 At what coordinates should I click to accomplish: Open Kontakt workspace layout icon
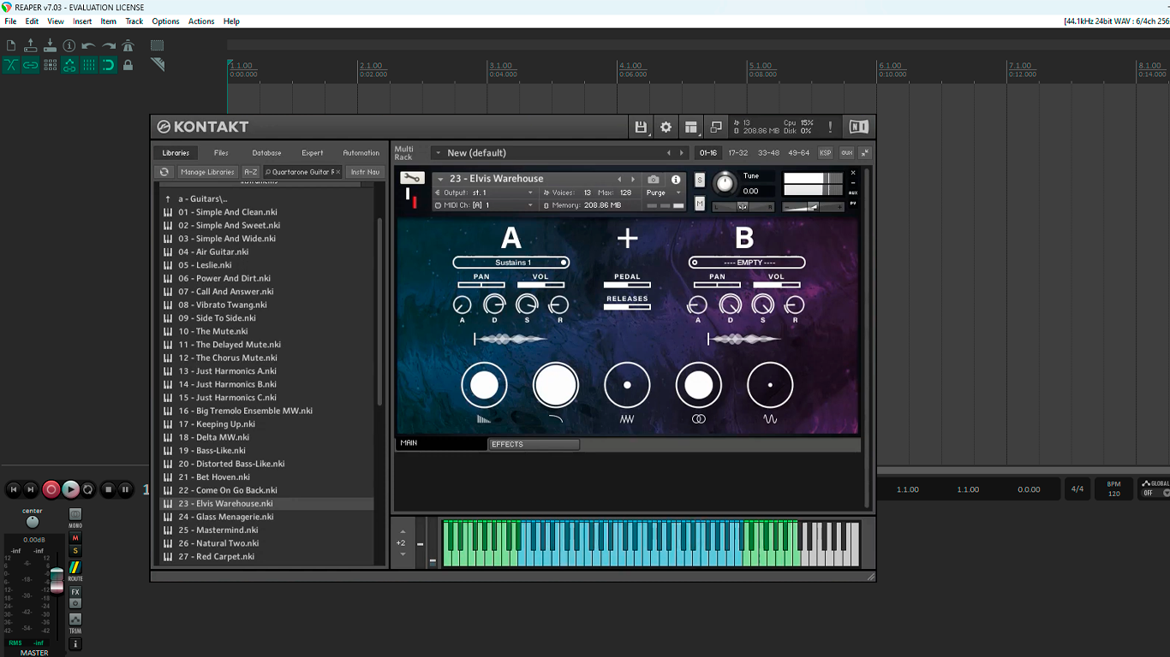(691, 127)
